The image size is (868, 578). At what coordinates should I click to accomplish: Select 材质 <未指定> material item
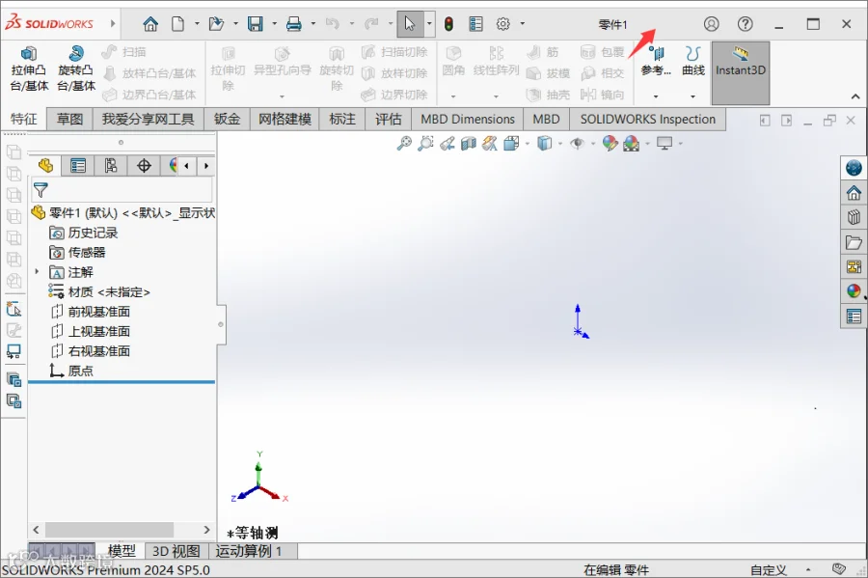[x=99, y=291]
